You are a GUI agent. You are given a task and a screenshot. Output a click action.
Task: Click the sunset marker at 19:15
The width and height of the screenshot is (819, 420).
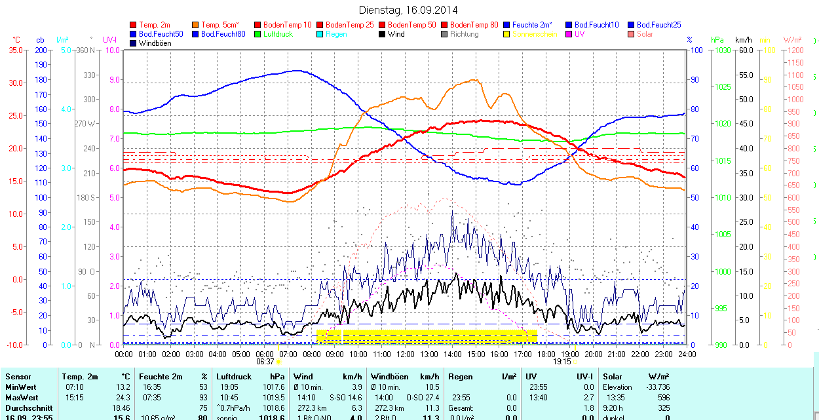575,361
